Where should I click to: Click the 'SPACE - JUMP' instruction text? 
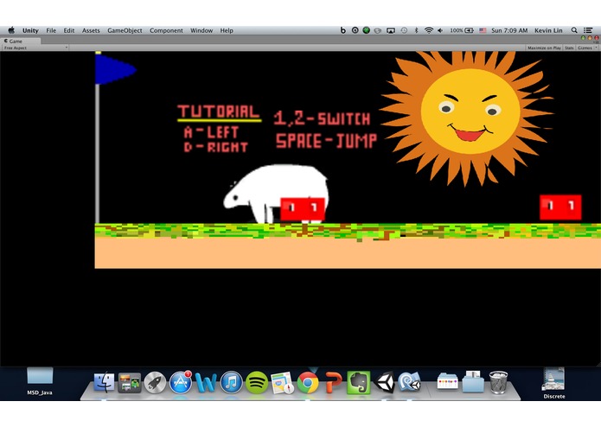tap(326, 141)
